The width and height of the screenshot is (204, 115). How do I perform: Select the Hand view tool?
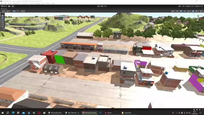[x=3, y=15]
